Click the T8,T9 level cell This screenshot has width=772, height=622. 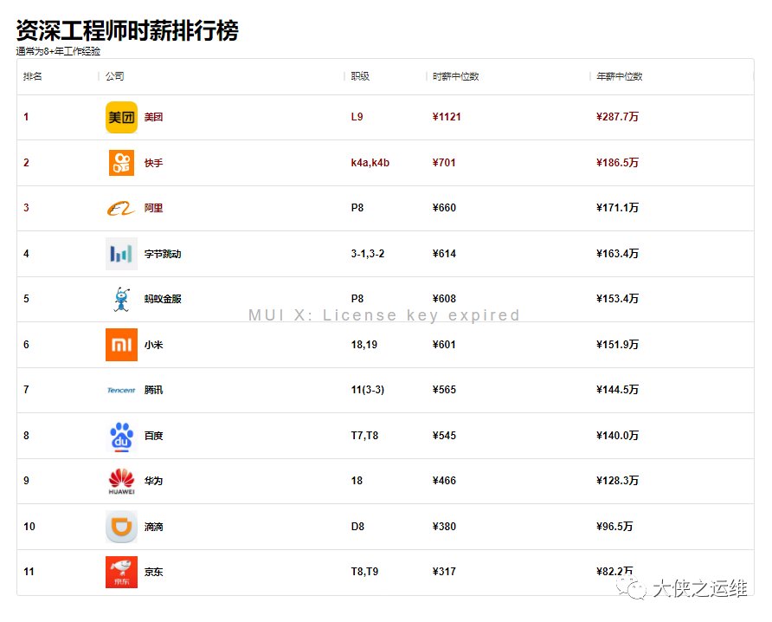point(364,572)
